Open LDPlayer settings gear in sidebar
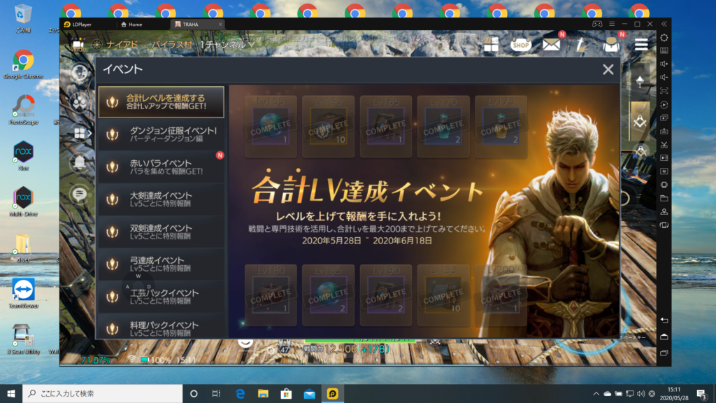This screenshot has width=716, height=403. pos(664,37)
